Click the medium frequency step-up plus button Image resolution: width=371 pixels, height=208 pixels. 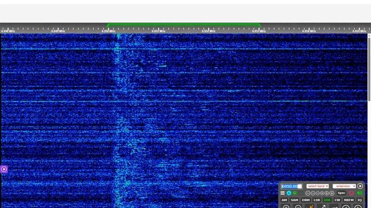point(326,193)
